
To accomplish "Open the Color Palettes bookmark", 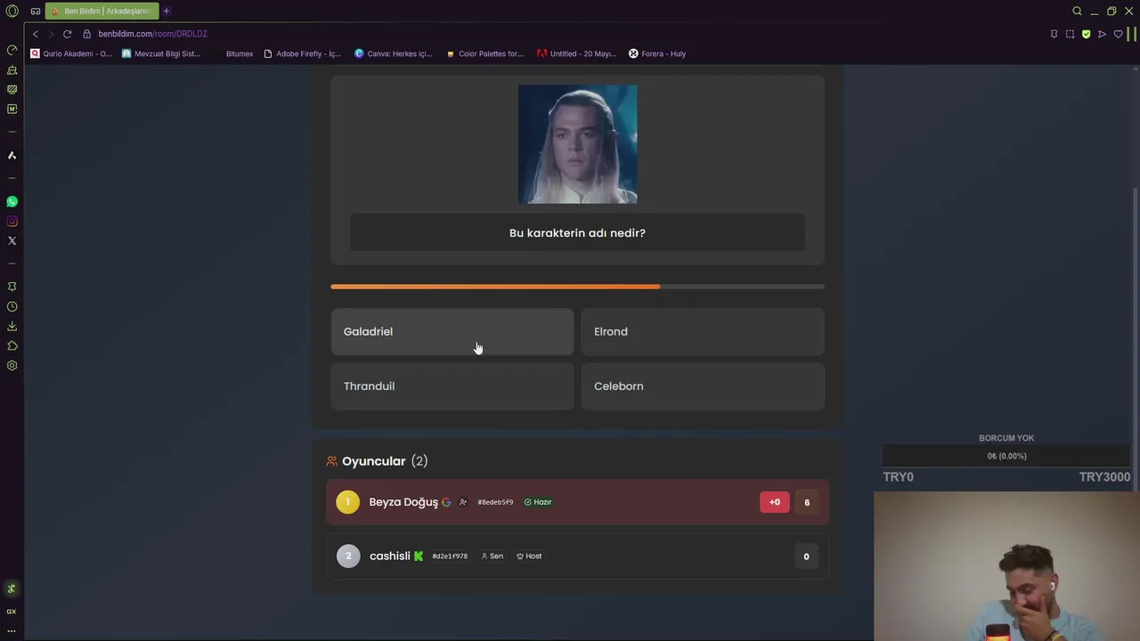I will coord(484,53).
